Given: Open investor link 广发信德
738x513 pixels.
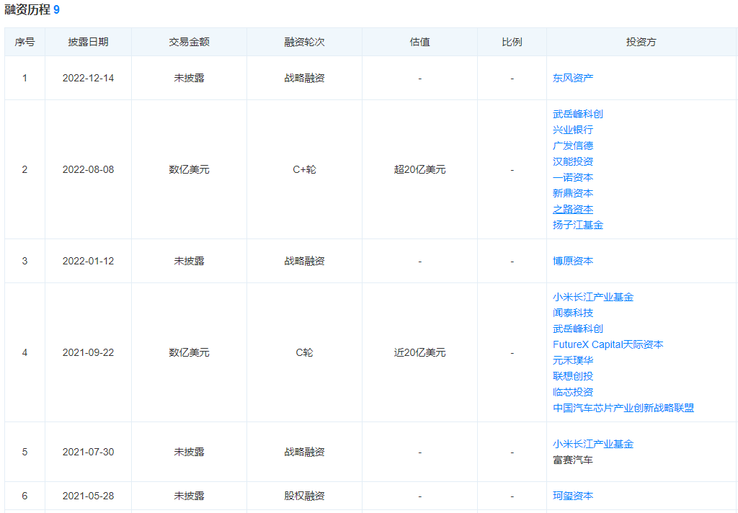Looking at the screenshot, I should [x=573, y=146].
